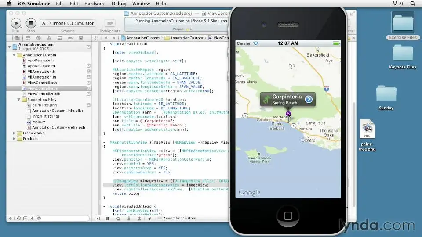Select the Sunday desktop folder
422x237 pixels.
click(386, 97)
